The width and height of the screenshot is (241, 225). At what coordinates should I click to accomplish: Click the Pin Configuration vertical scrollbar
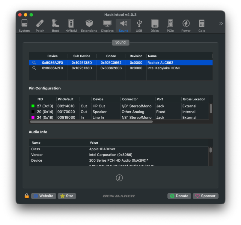[x=211, y=109]
